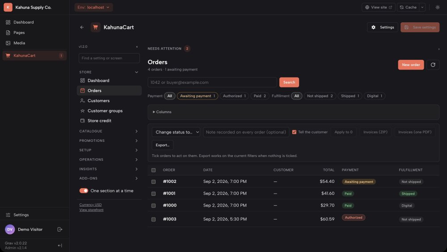
Task: Collapse main sidebar arrow icon at bottom
Action: 60,245
